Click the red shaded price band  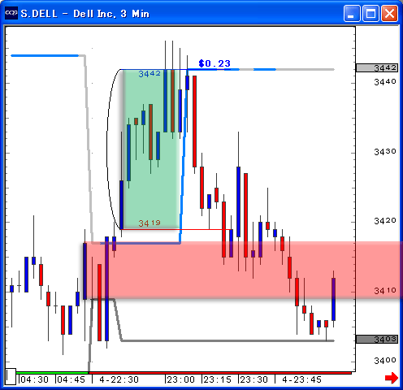click(x=243, y=271)
